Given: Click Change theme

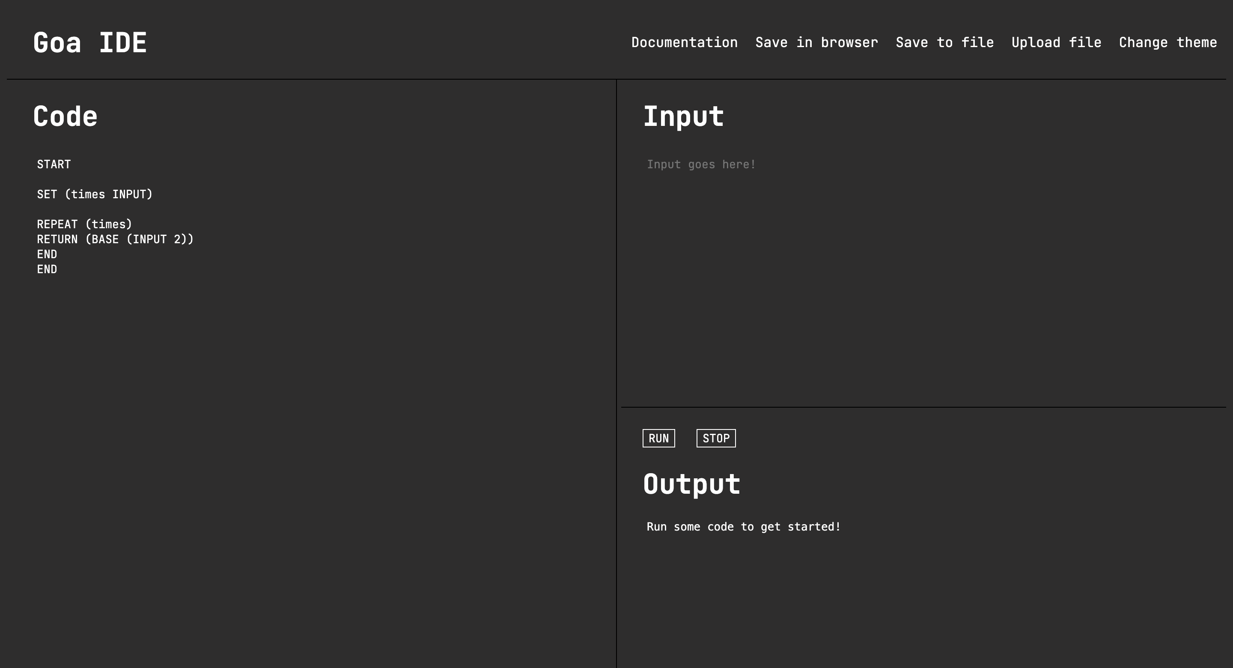Looking at the screenshot, I should [1167, 43].
